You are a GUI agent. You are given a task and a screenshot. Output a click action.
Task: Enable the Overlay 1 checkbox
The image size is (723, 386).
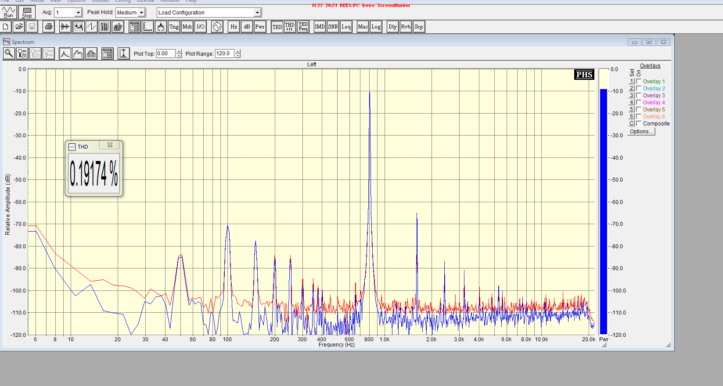(x=639, y=81)
